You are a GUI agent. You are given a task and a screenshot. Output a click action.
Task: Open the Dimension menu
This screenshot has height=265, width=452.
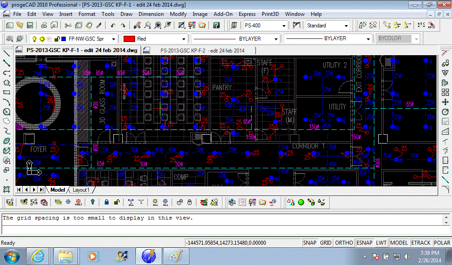(x=151, y=14)
